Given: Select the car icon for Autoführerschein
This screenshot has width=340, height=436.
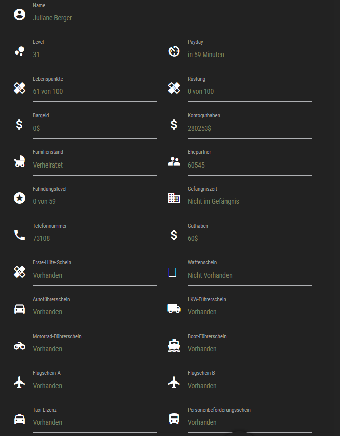Looking at the screenshot, I should point(19,308).
